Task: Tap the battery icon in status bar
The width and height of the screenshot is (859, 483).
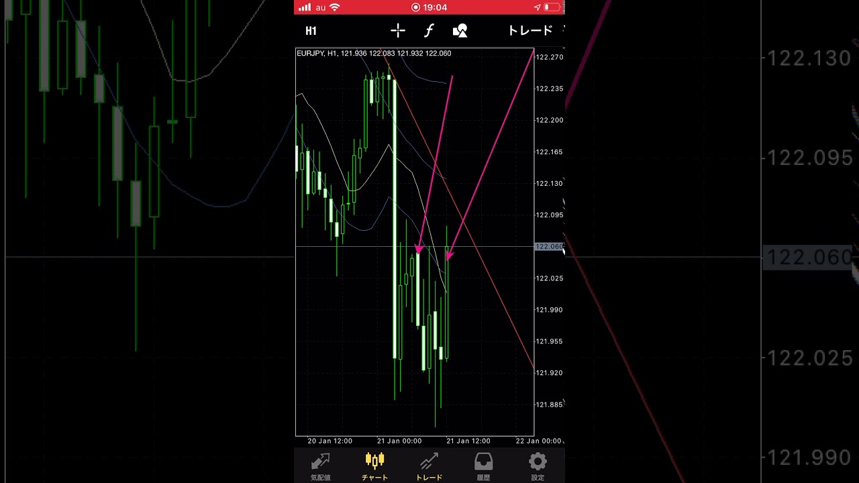Action: pyautogui.click(x=551, y=7)
